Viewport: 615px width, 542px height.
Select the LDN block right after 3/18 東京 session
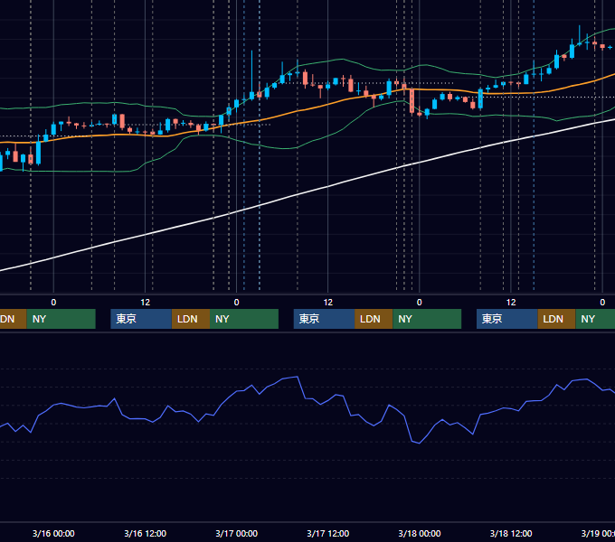click(556, 319)
